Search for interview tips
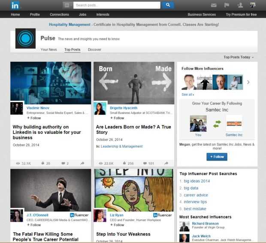The image size is (266, 243). tap(195, 202)
